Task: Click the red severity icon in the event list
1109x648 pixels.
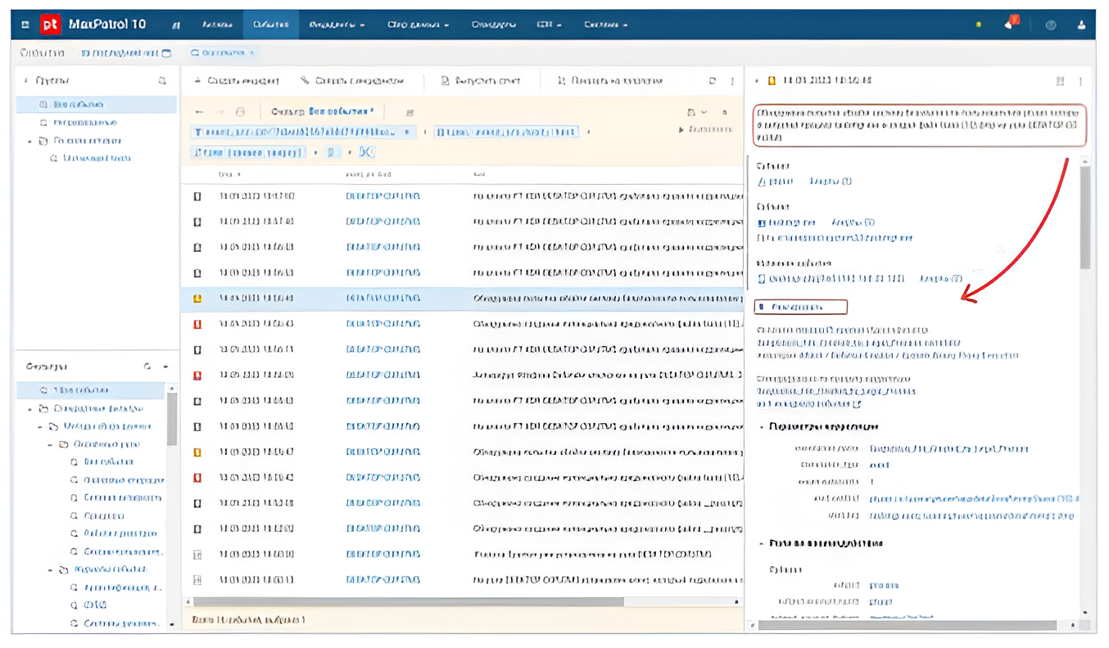Action: tap(197, 324)
